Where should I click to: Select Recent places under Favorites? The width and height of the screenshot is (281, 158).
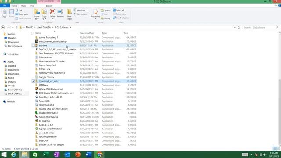coord(14,46)
